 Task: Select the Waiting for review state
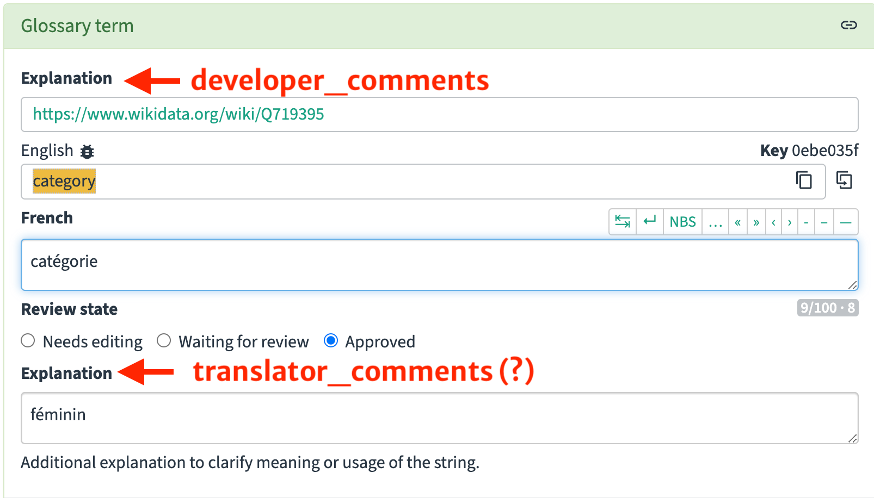[164, 341]
